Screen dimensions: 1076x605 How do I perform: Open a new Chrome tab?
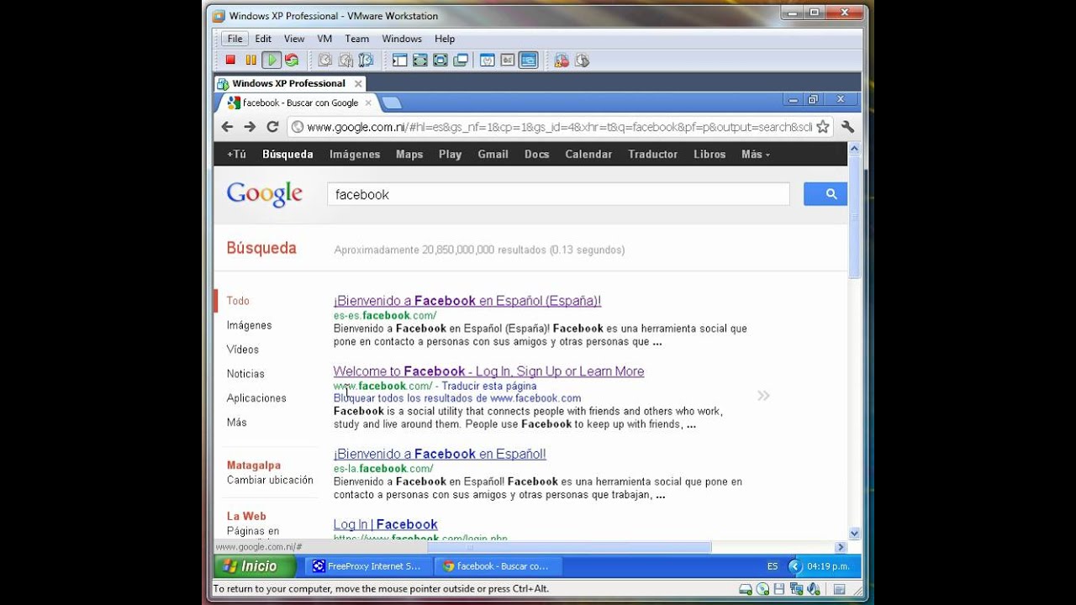pyautogui.click(x=392, y=103)
